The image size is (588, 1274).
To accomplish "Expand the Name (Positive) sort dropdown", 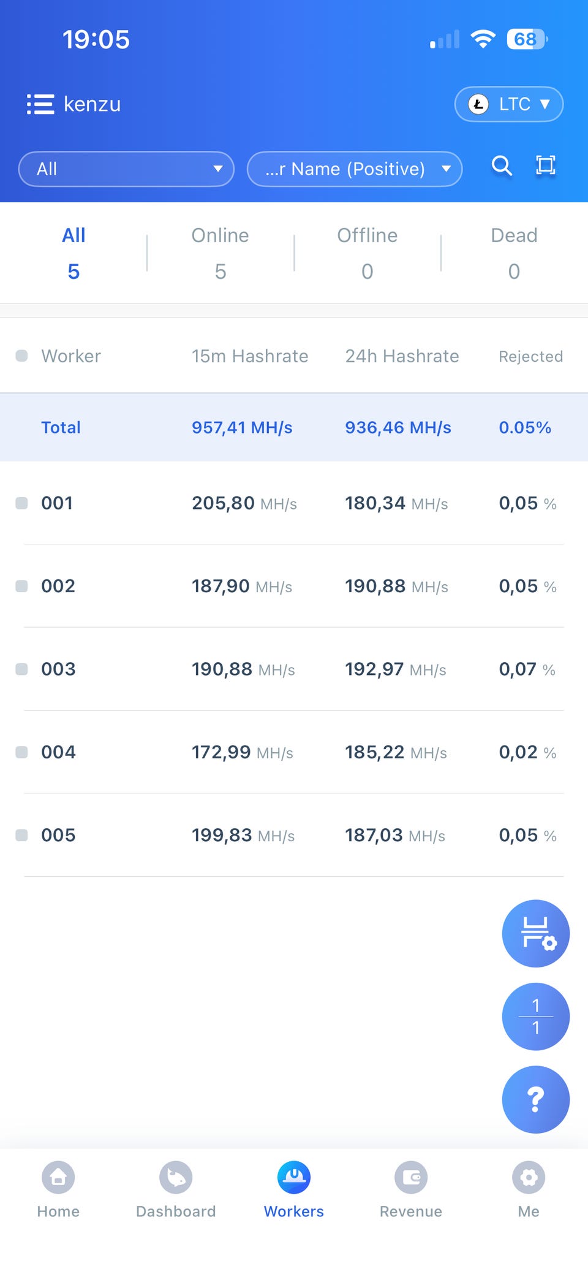I will coord(355,169).
